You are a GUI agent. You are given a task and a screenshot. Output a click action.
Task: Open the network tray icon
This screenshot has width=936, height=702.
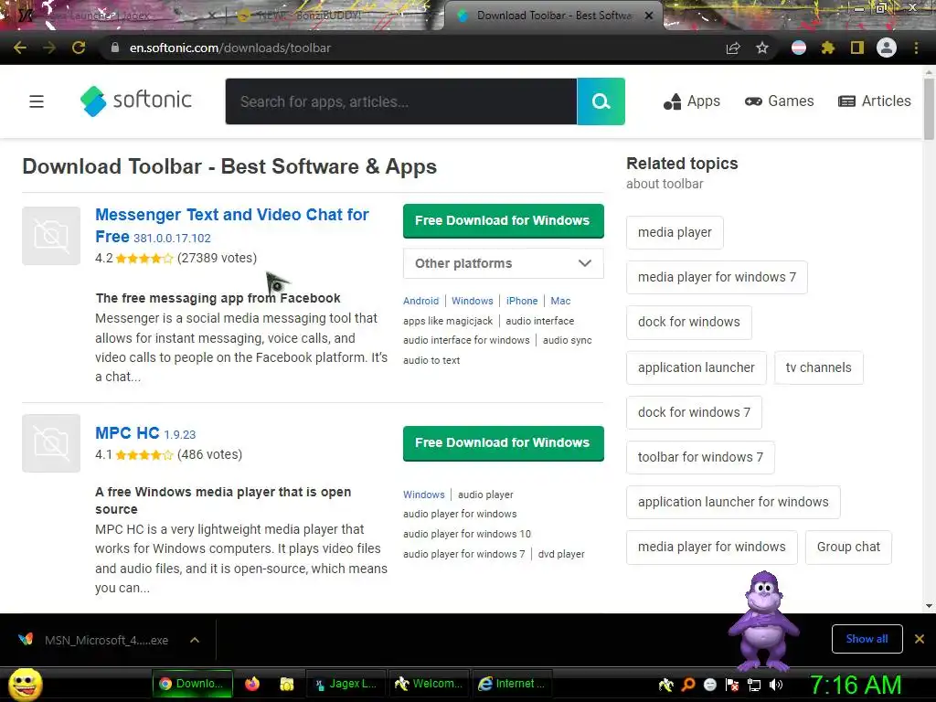click(x=754, y=685)
